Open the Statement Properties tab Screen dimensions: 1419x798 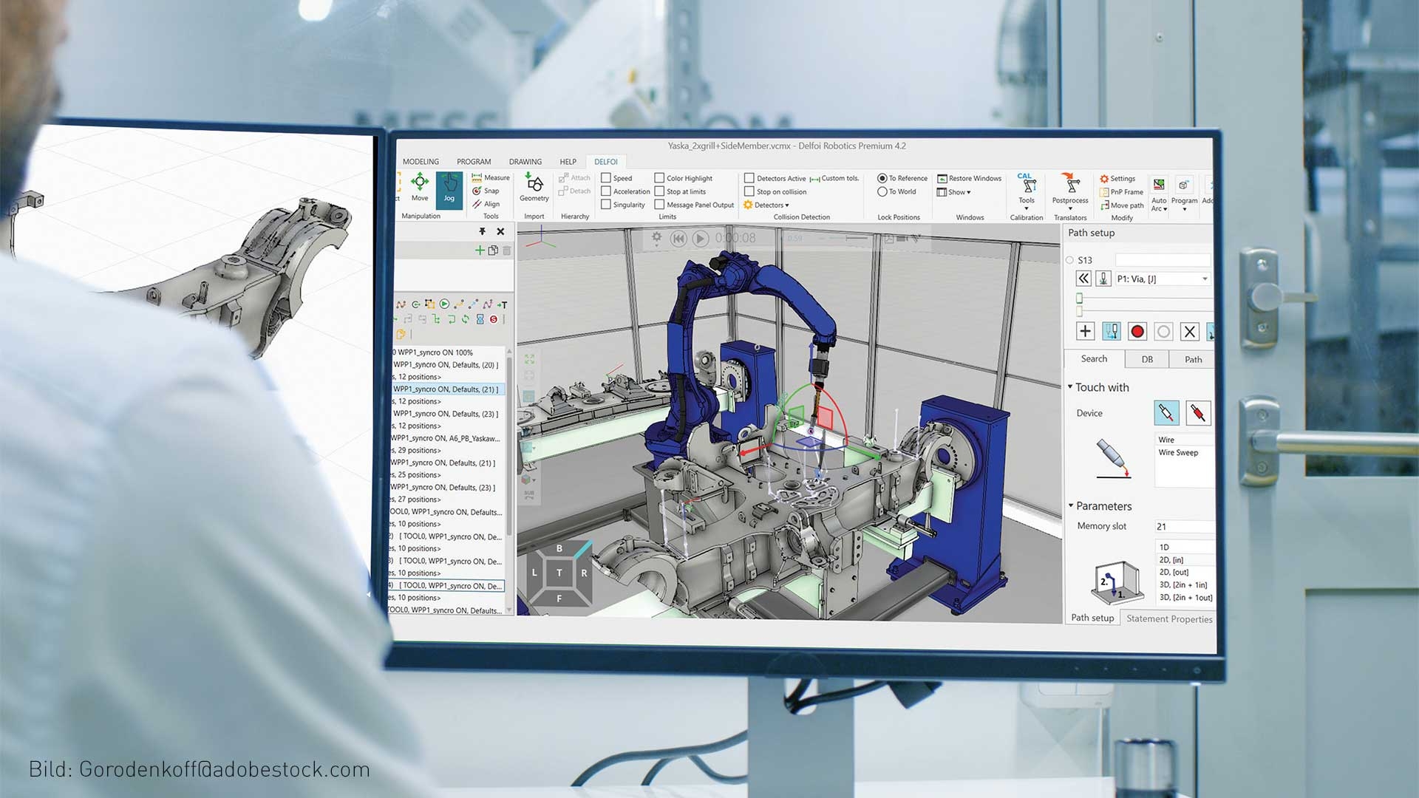1168,619
